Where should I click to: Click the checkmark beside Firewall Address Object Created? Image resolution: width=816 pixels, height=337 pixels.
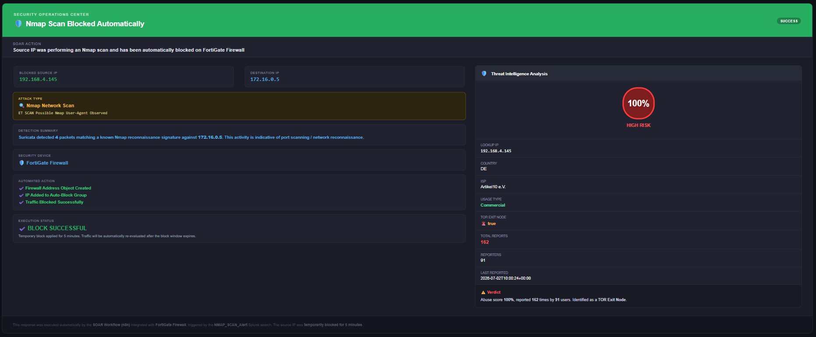pos(21,188)
